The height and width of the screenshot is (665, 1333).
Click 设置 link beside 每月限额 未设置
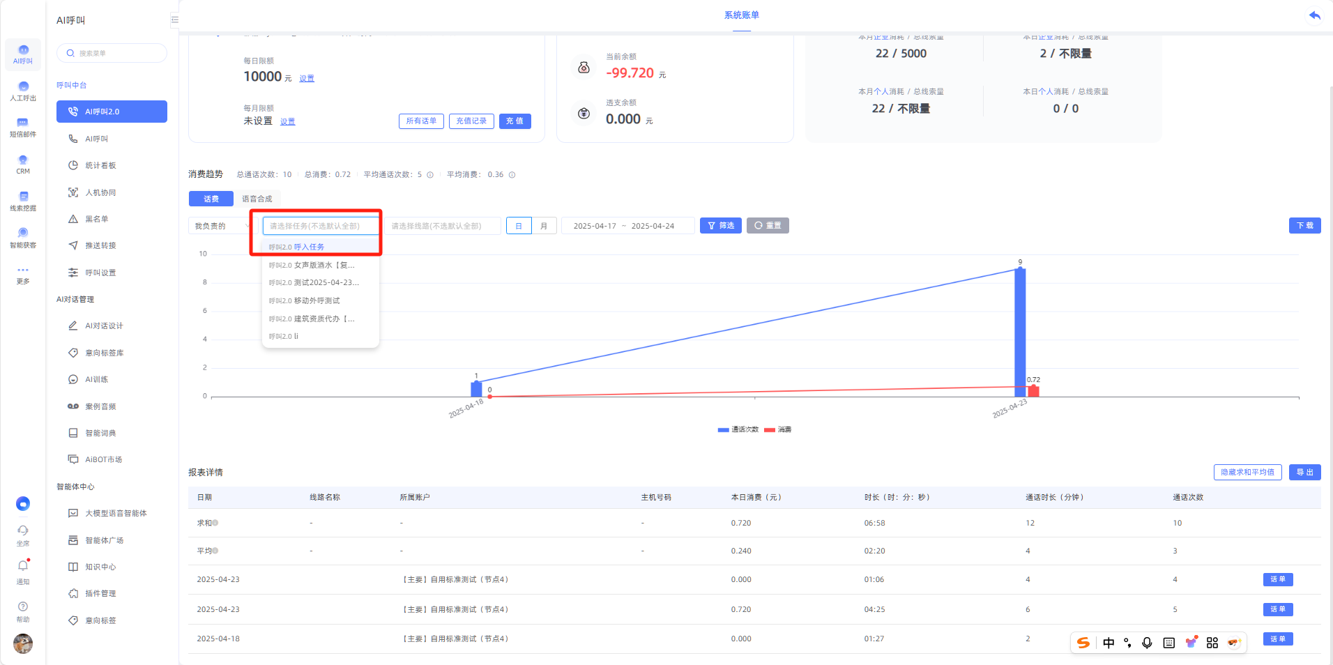click(x=287, y=121)
